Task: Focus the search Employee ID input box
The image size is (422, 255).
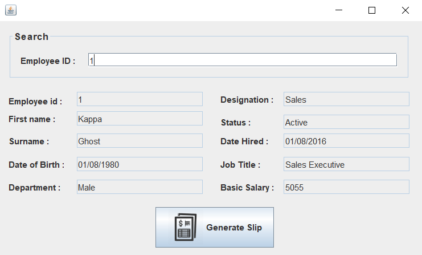Action: (x=242, y=60)
